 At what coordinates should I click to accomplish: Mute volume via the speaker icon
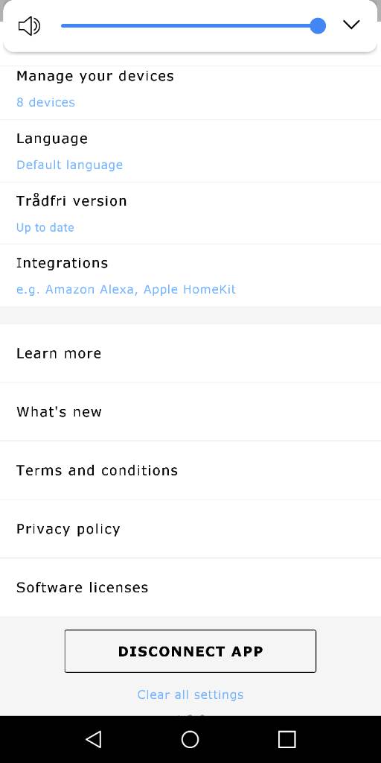[x=29, y=26]
